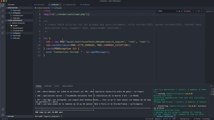Click Formatting status bar item
This screenshot has height=120, width=214.
(206, 119)
